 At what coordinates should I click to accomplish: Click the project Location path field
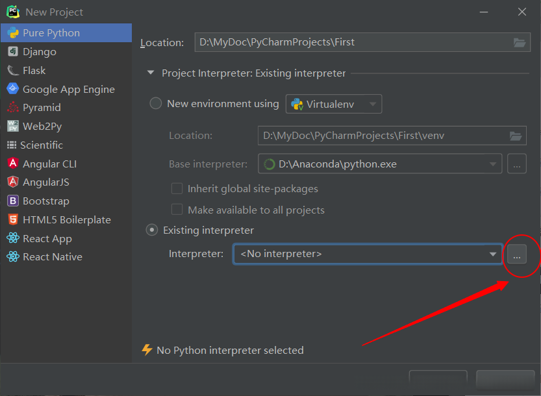click(x=351, y=42)
